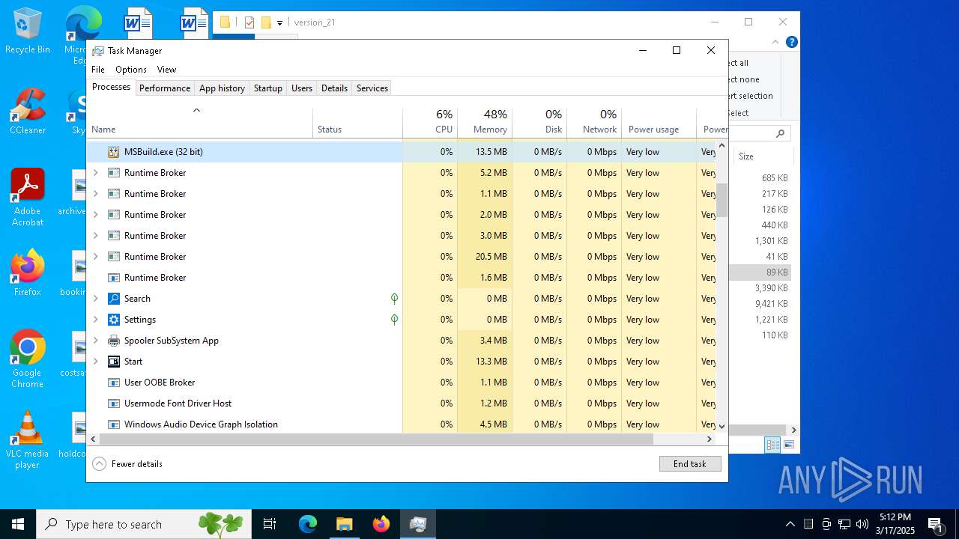Expand the 2.0 MB Runtime Broker row
This screenshot has width=959, height=539.
click(x=95, y=215)
